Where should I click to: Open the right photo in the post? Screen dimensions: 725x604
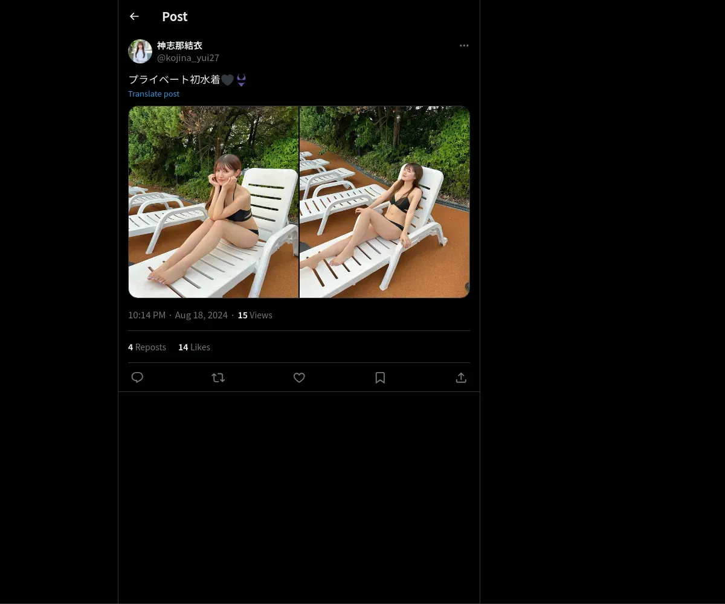coord(385,202)
